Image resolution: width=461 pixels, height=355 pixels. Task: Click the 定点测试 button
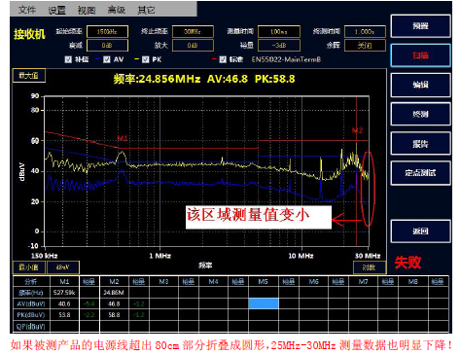point(420,173)
